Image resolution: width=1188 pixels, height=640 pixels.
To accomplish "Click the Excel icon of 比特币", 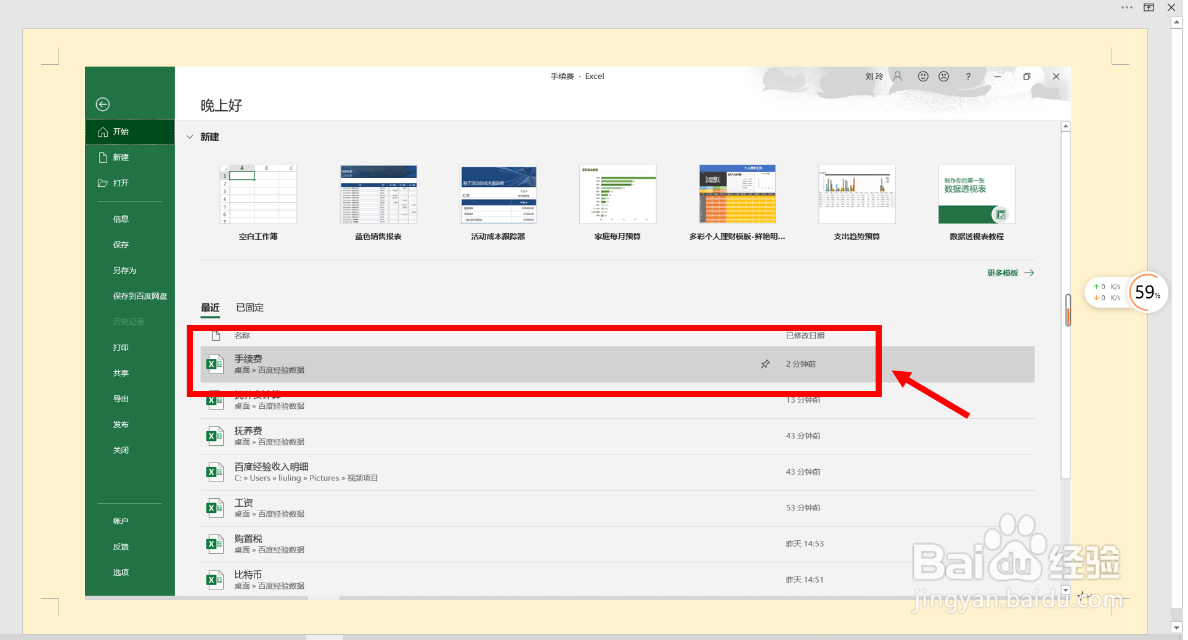I will [214, 580].
